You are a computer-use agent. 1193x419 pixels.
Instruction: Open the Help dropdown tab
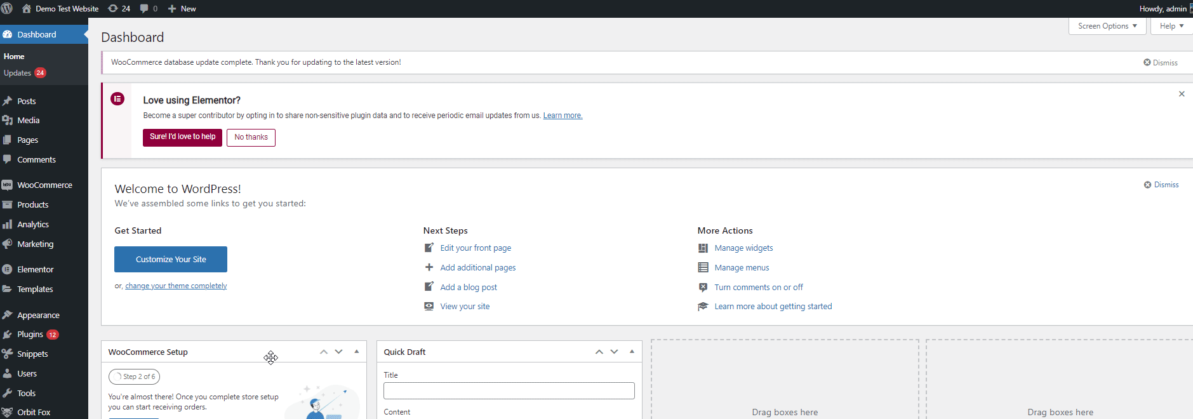(x=1171, y=26)
